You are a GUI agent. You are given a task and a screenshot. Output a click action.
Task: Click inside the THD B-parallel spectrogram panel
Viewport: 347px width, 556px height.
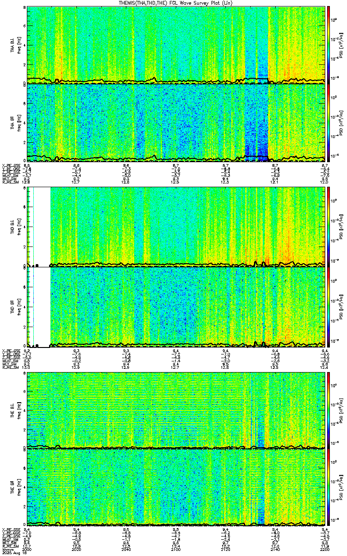(x=176, y=307)
